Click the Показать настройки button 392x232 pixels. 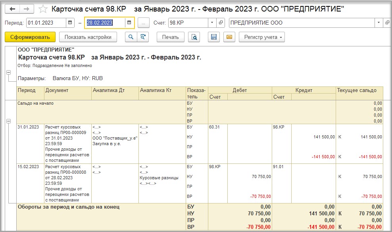click(88, 37)
